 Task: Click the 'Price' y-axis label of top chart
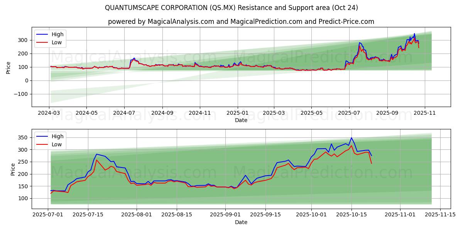pyautogui.click(x=8, y=68)
